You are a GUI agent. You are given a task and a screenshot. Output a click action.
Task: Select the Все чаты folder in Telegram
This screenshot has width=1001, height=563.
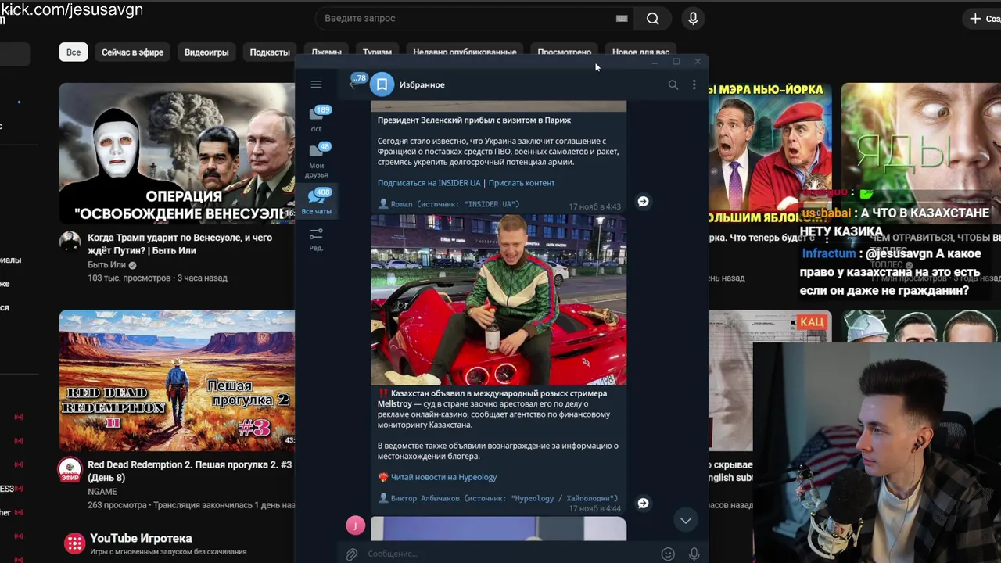click(x=317, y=201)
